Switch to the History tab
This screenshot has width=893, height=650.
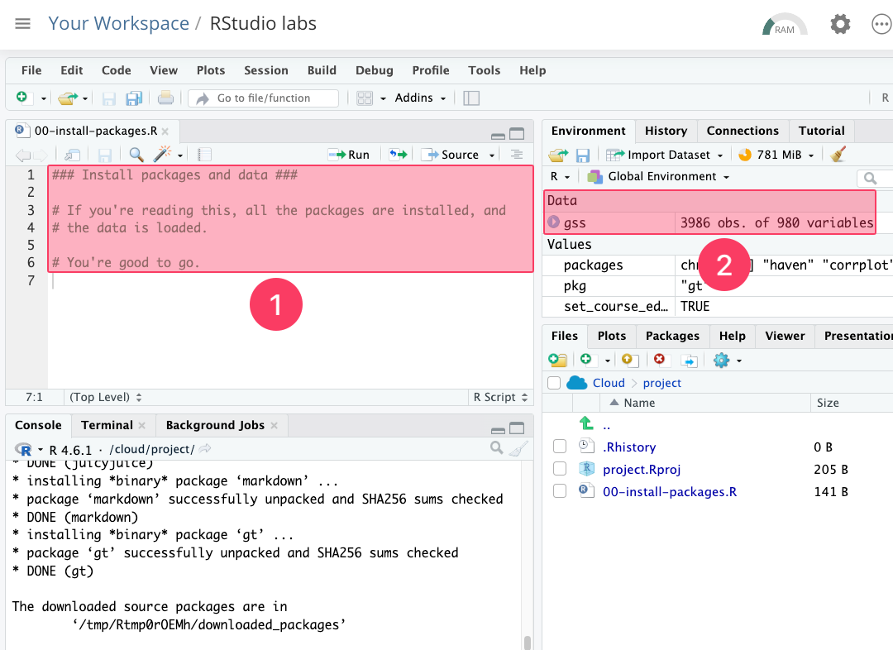pos(666,131)
